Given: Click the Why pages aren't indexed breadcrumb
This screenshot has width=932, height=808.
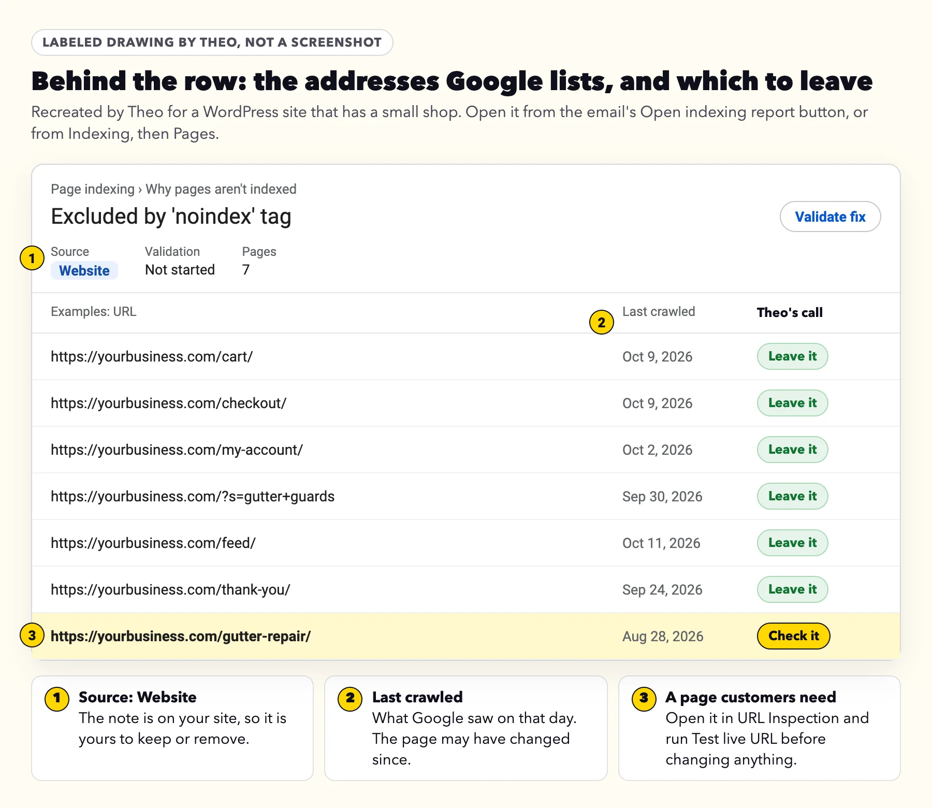Looking at the screenshot, I should pos(221,189).
